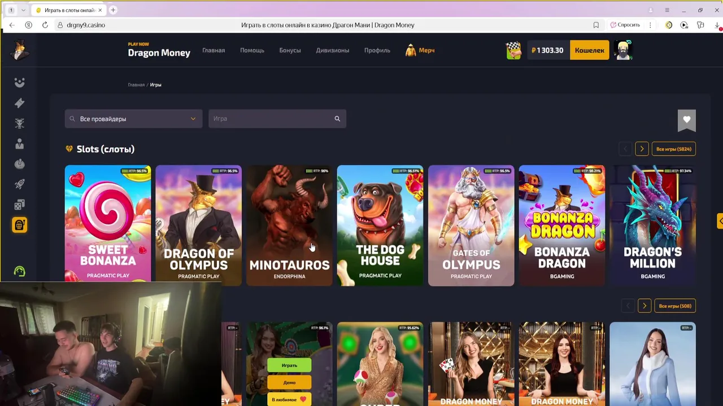
Task: Open the video play toolbar icon
Action: [x=684, y=25]
